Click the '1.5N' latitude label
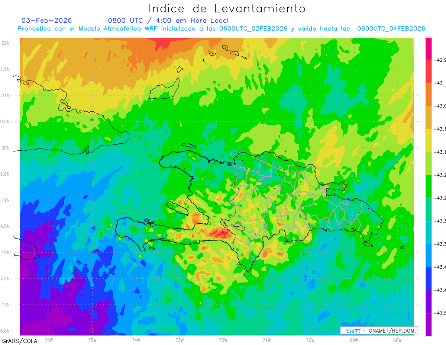446x345 pixels. (6, 69)
